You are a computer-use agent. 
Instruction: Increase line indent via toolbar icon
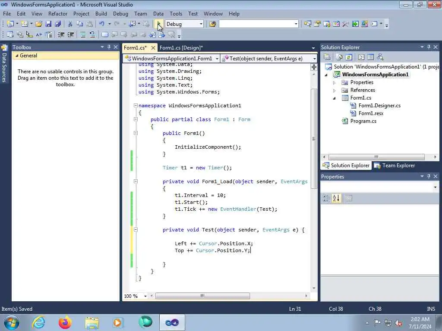pyautogui.click(x=70, y=34)
